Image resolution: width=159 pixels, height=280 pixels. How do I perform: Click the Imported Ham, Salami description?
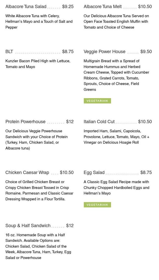(116, 137)
